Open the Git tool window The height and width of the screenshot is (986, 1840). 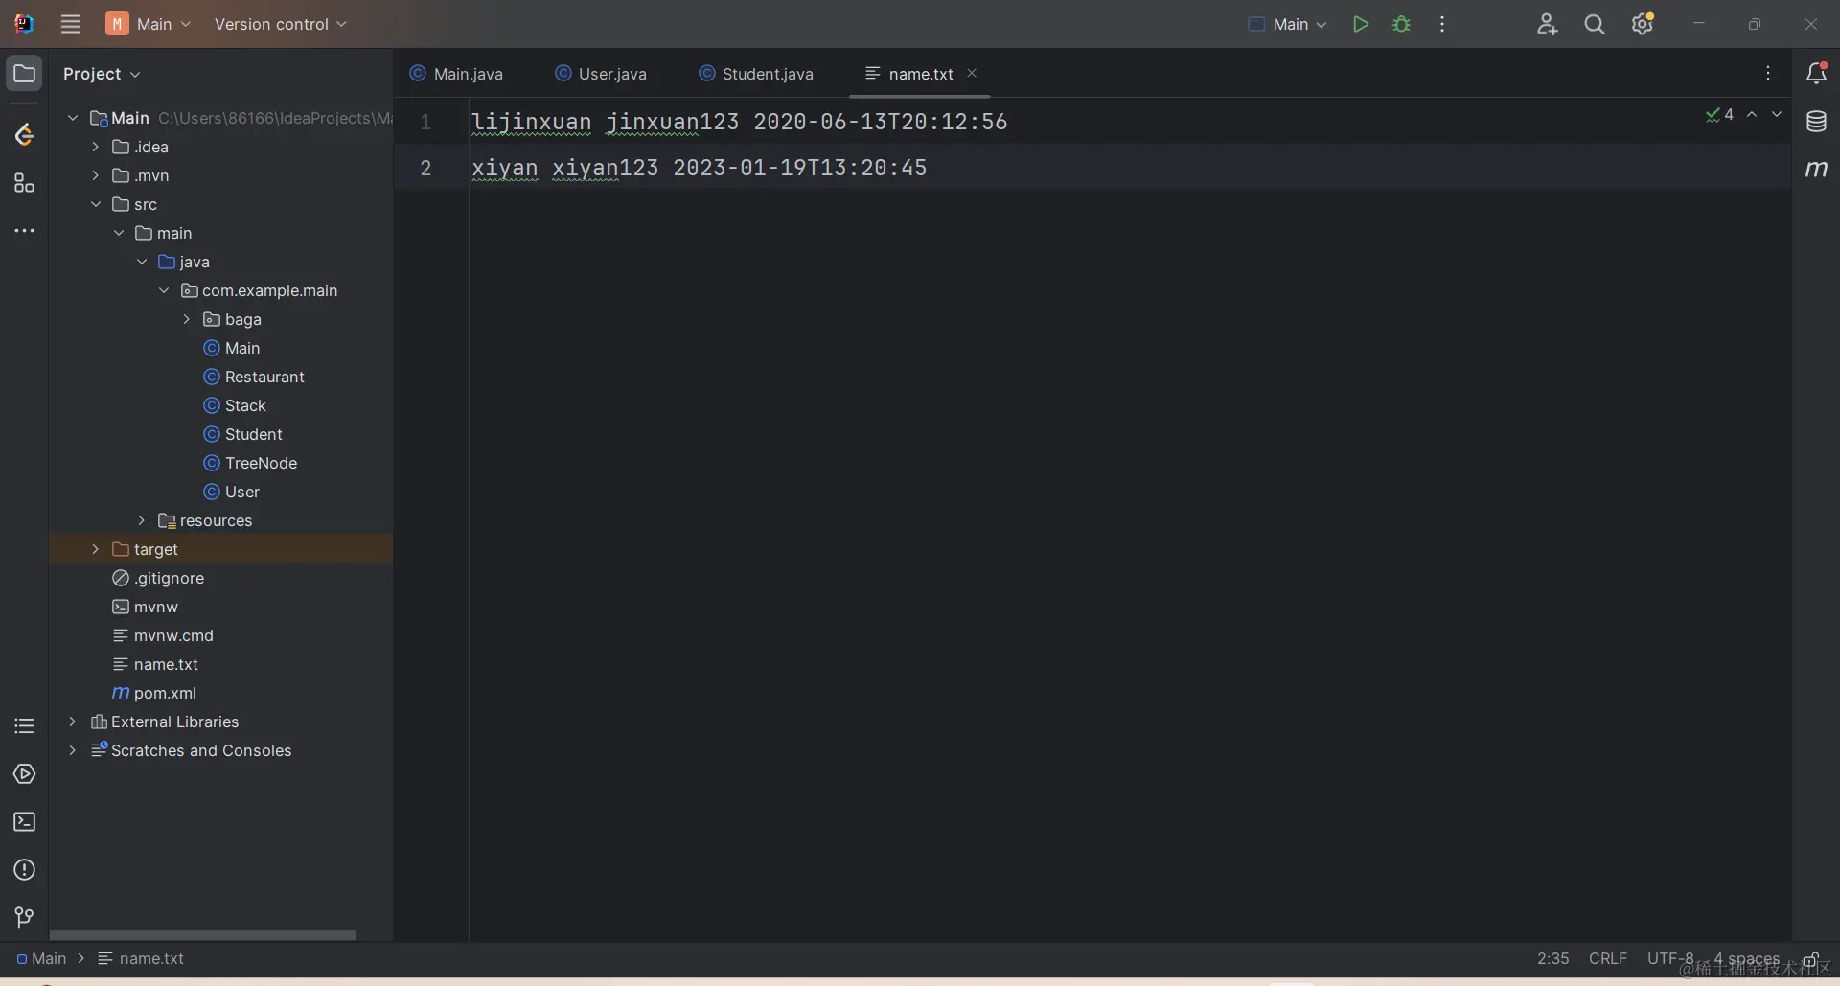point(24,918)
